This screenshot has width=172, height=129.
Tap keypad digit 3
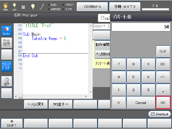pos(148,90)
